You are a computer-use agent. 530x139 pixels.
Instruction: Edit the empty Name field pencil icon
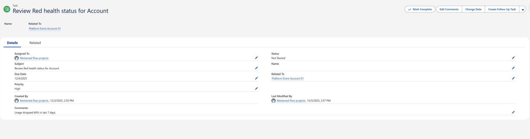click(x=513, y=68)
